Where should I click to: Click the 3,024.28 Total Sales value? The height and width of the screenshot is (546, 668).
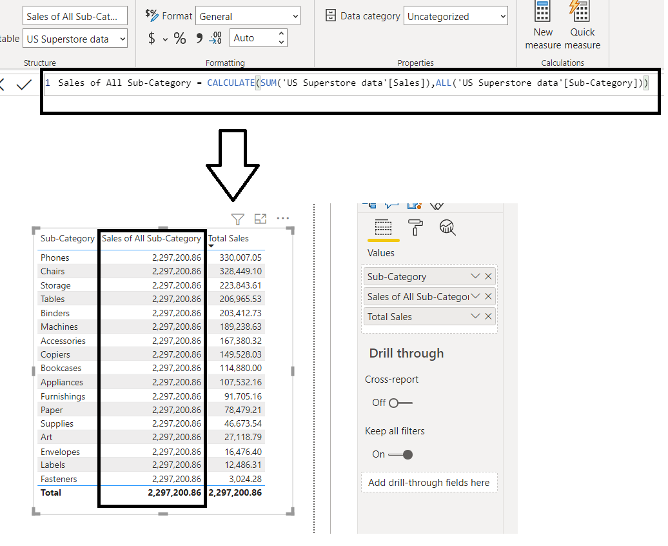pos(246,479)
